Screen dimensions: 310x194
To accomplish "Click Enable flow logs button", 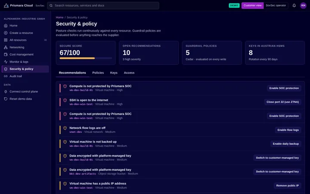I will point(288,130).
